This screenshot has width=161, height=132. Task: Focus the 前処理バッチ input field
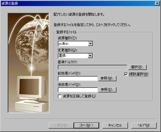point(78,79)
